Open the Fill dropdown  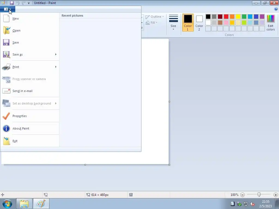pyautogui.click(x=151, y=23)
